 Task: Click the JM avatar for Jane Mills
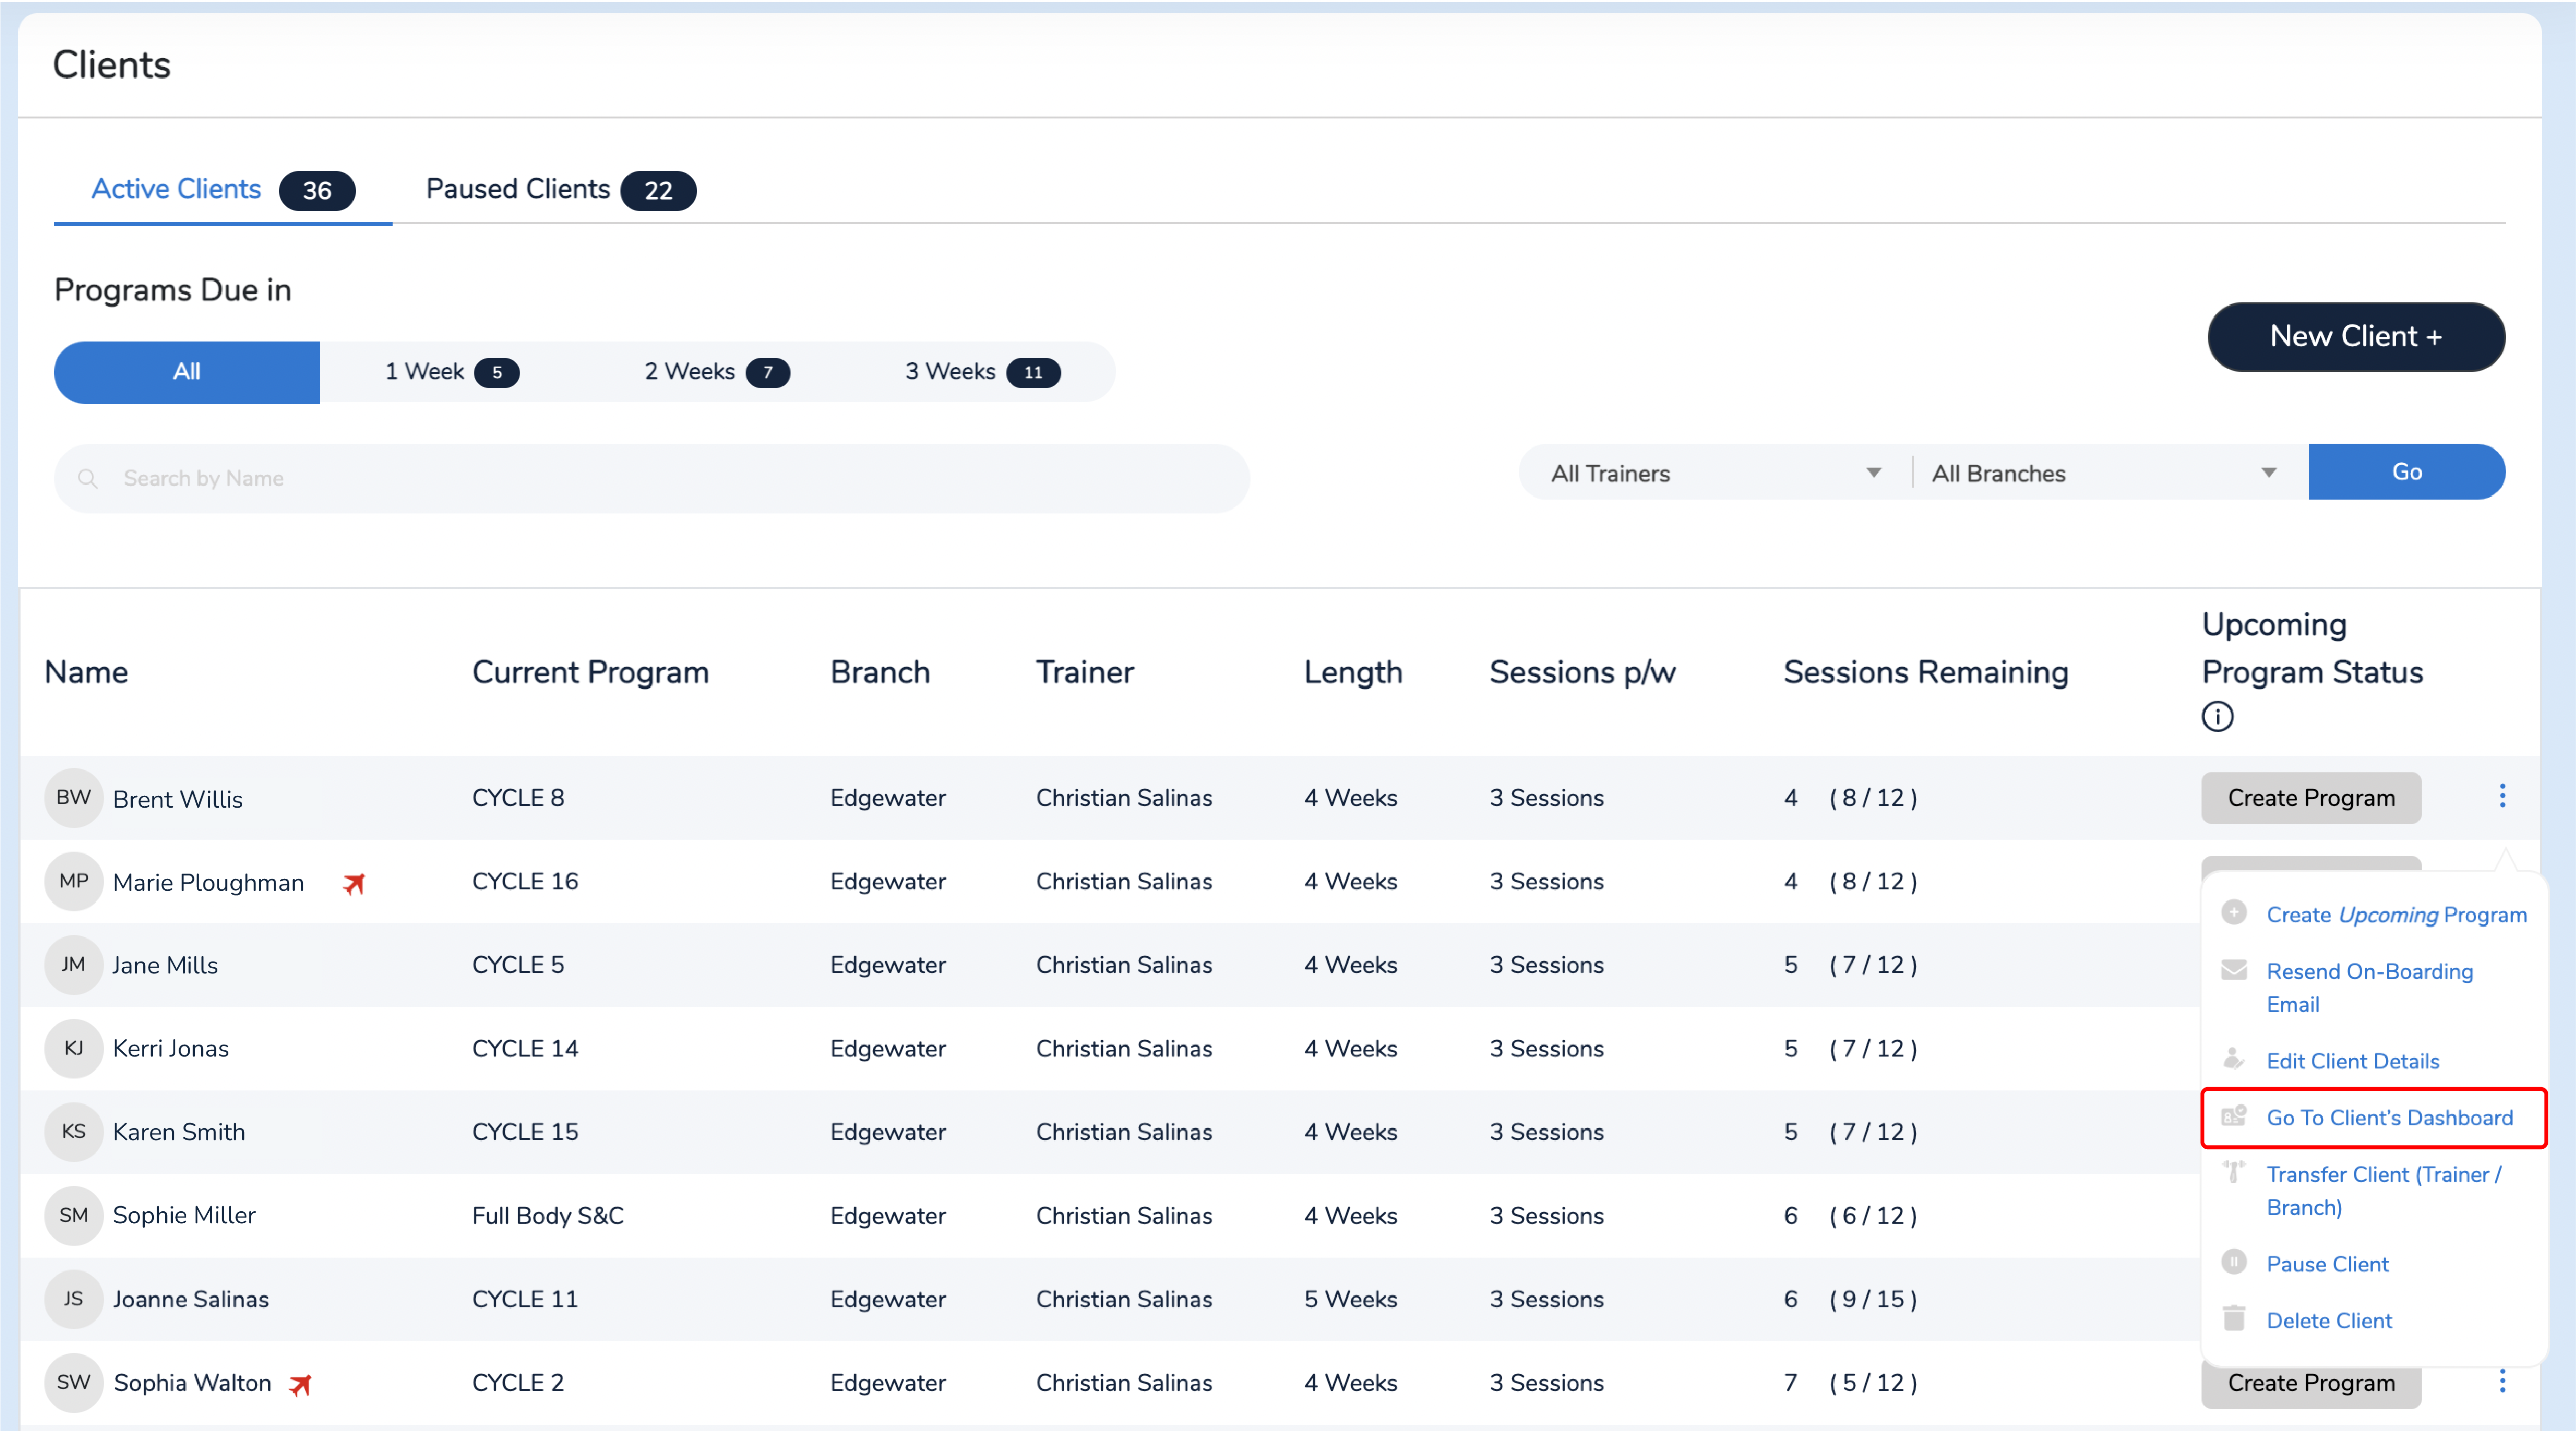tap(73, 965)
